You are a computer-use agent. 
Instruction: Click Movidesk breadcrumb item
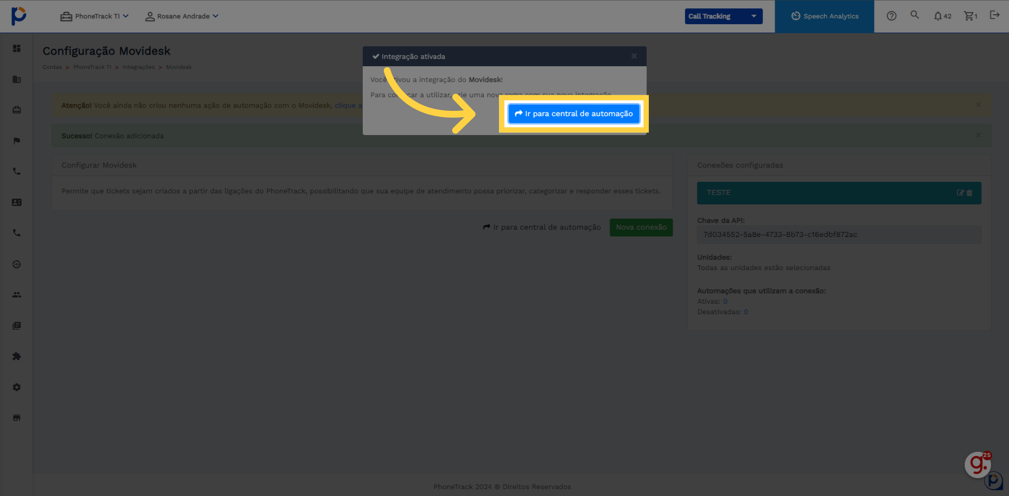[179, 67]
